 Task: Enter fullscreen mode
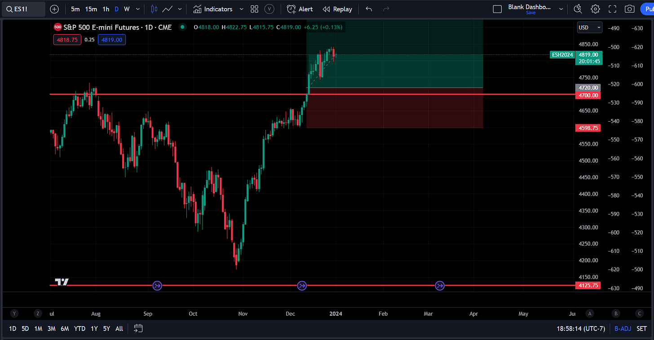point(612,9)
